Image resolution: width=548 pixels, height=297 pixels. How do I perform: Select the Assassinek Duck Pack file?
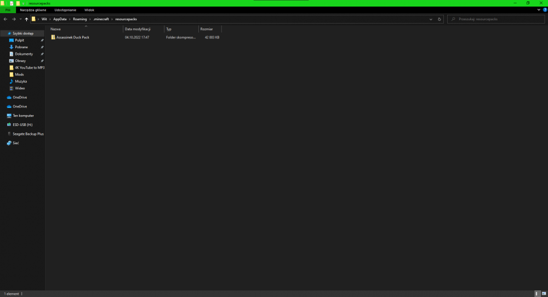(73, 37)
